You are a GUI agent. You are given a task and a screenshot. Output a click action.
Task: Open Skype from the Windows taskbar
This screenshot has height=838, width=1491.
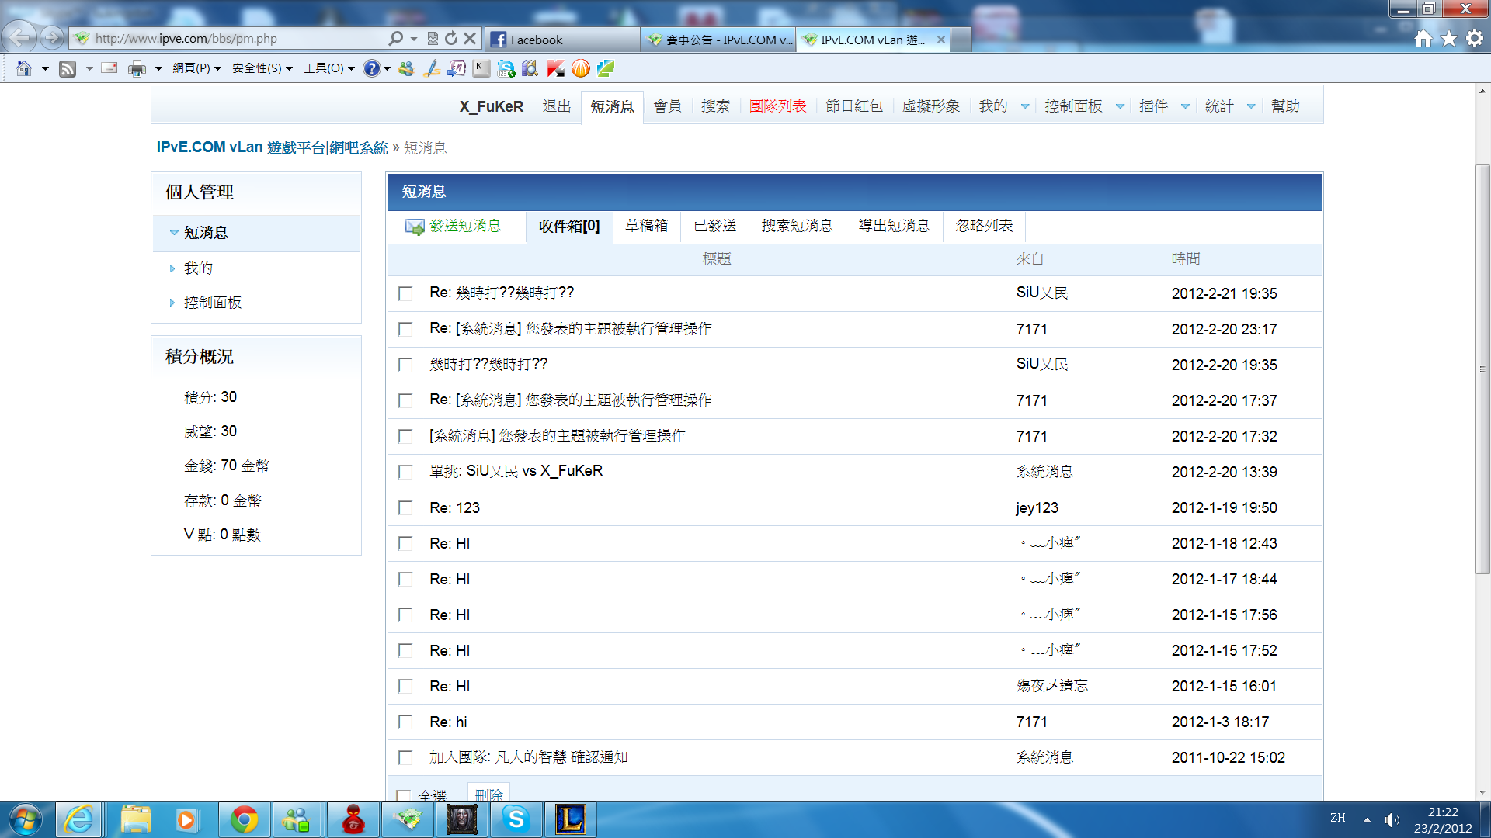pos(516,819)
